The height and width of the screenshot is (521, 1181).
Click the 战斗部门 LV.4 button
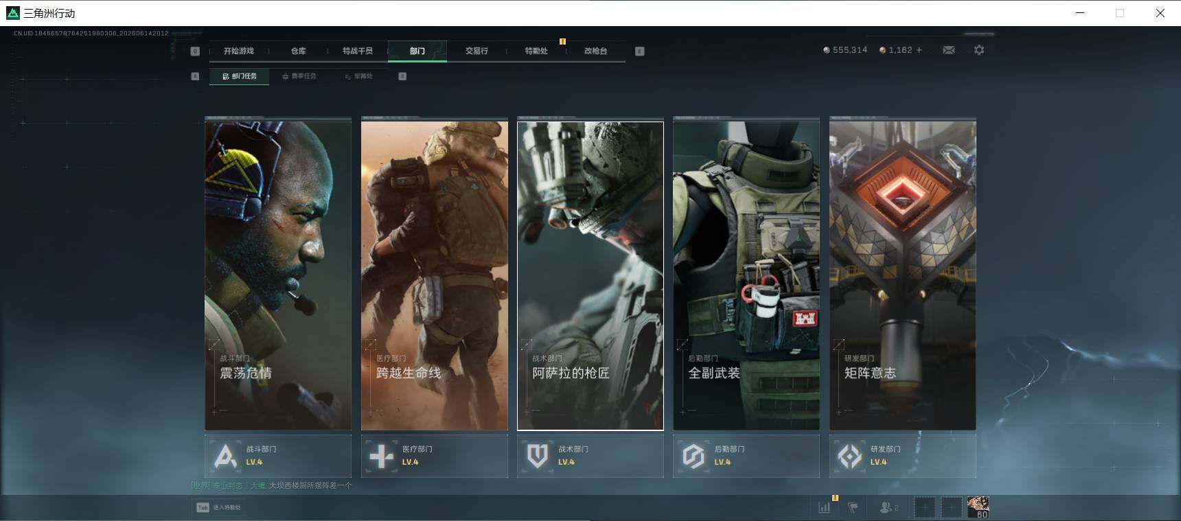click(x=278, y=456)
